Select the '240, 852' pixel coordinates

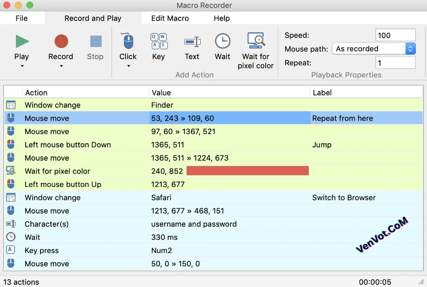(167, 171)
